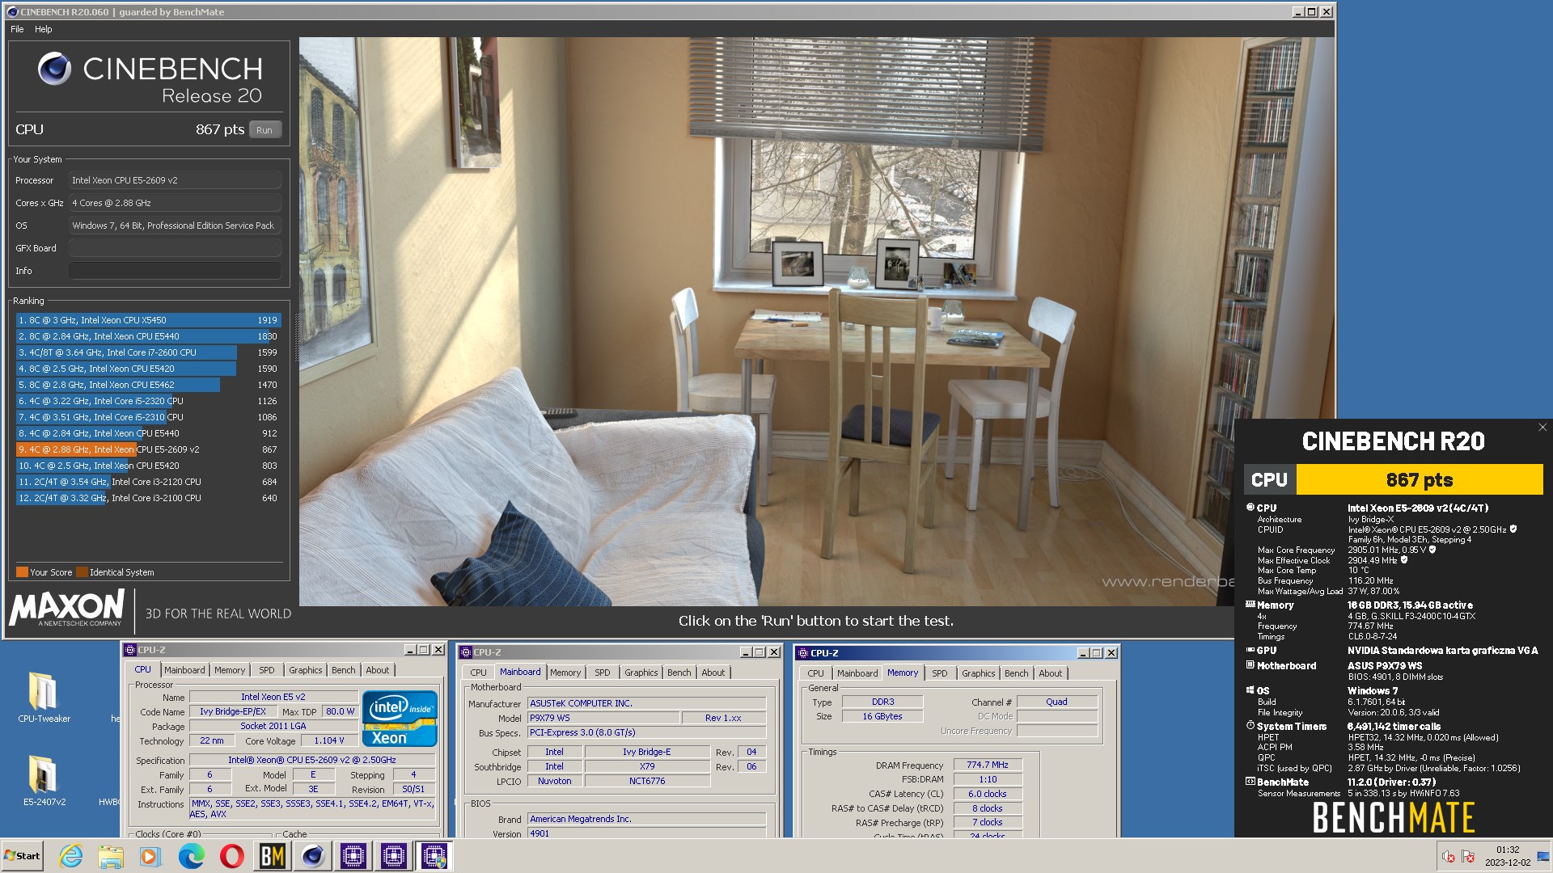Screen dimensions: 1553x873
Task: Open About tab in first CPU-Z window
Action: [378, 670]
